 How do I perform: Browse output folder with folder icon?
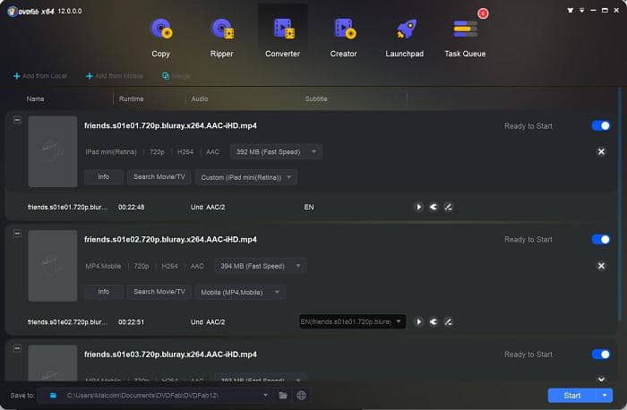coord(283,395)
